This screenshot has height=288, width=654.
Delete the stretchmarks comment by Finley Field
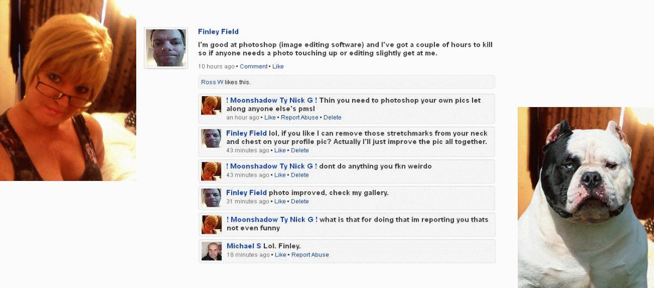[300, 151]
